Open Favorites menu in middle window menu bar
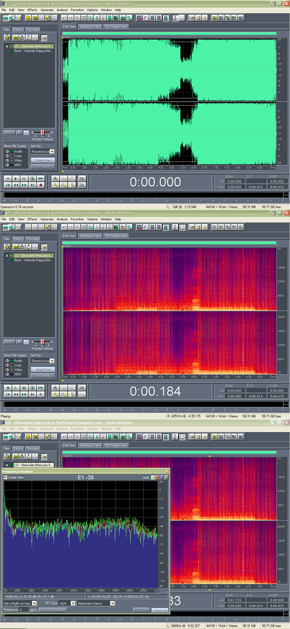 click(77, 219)
